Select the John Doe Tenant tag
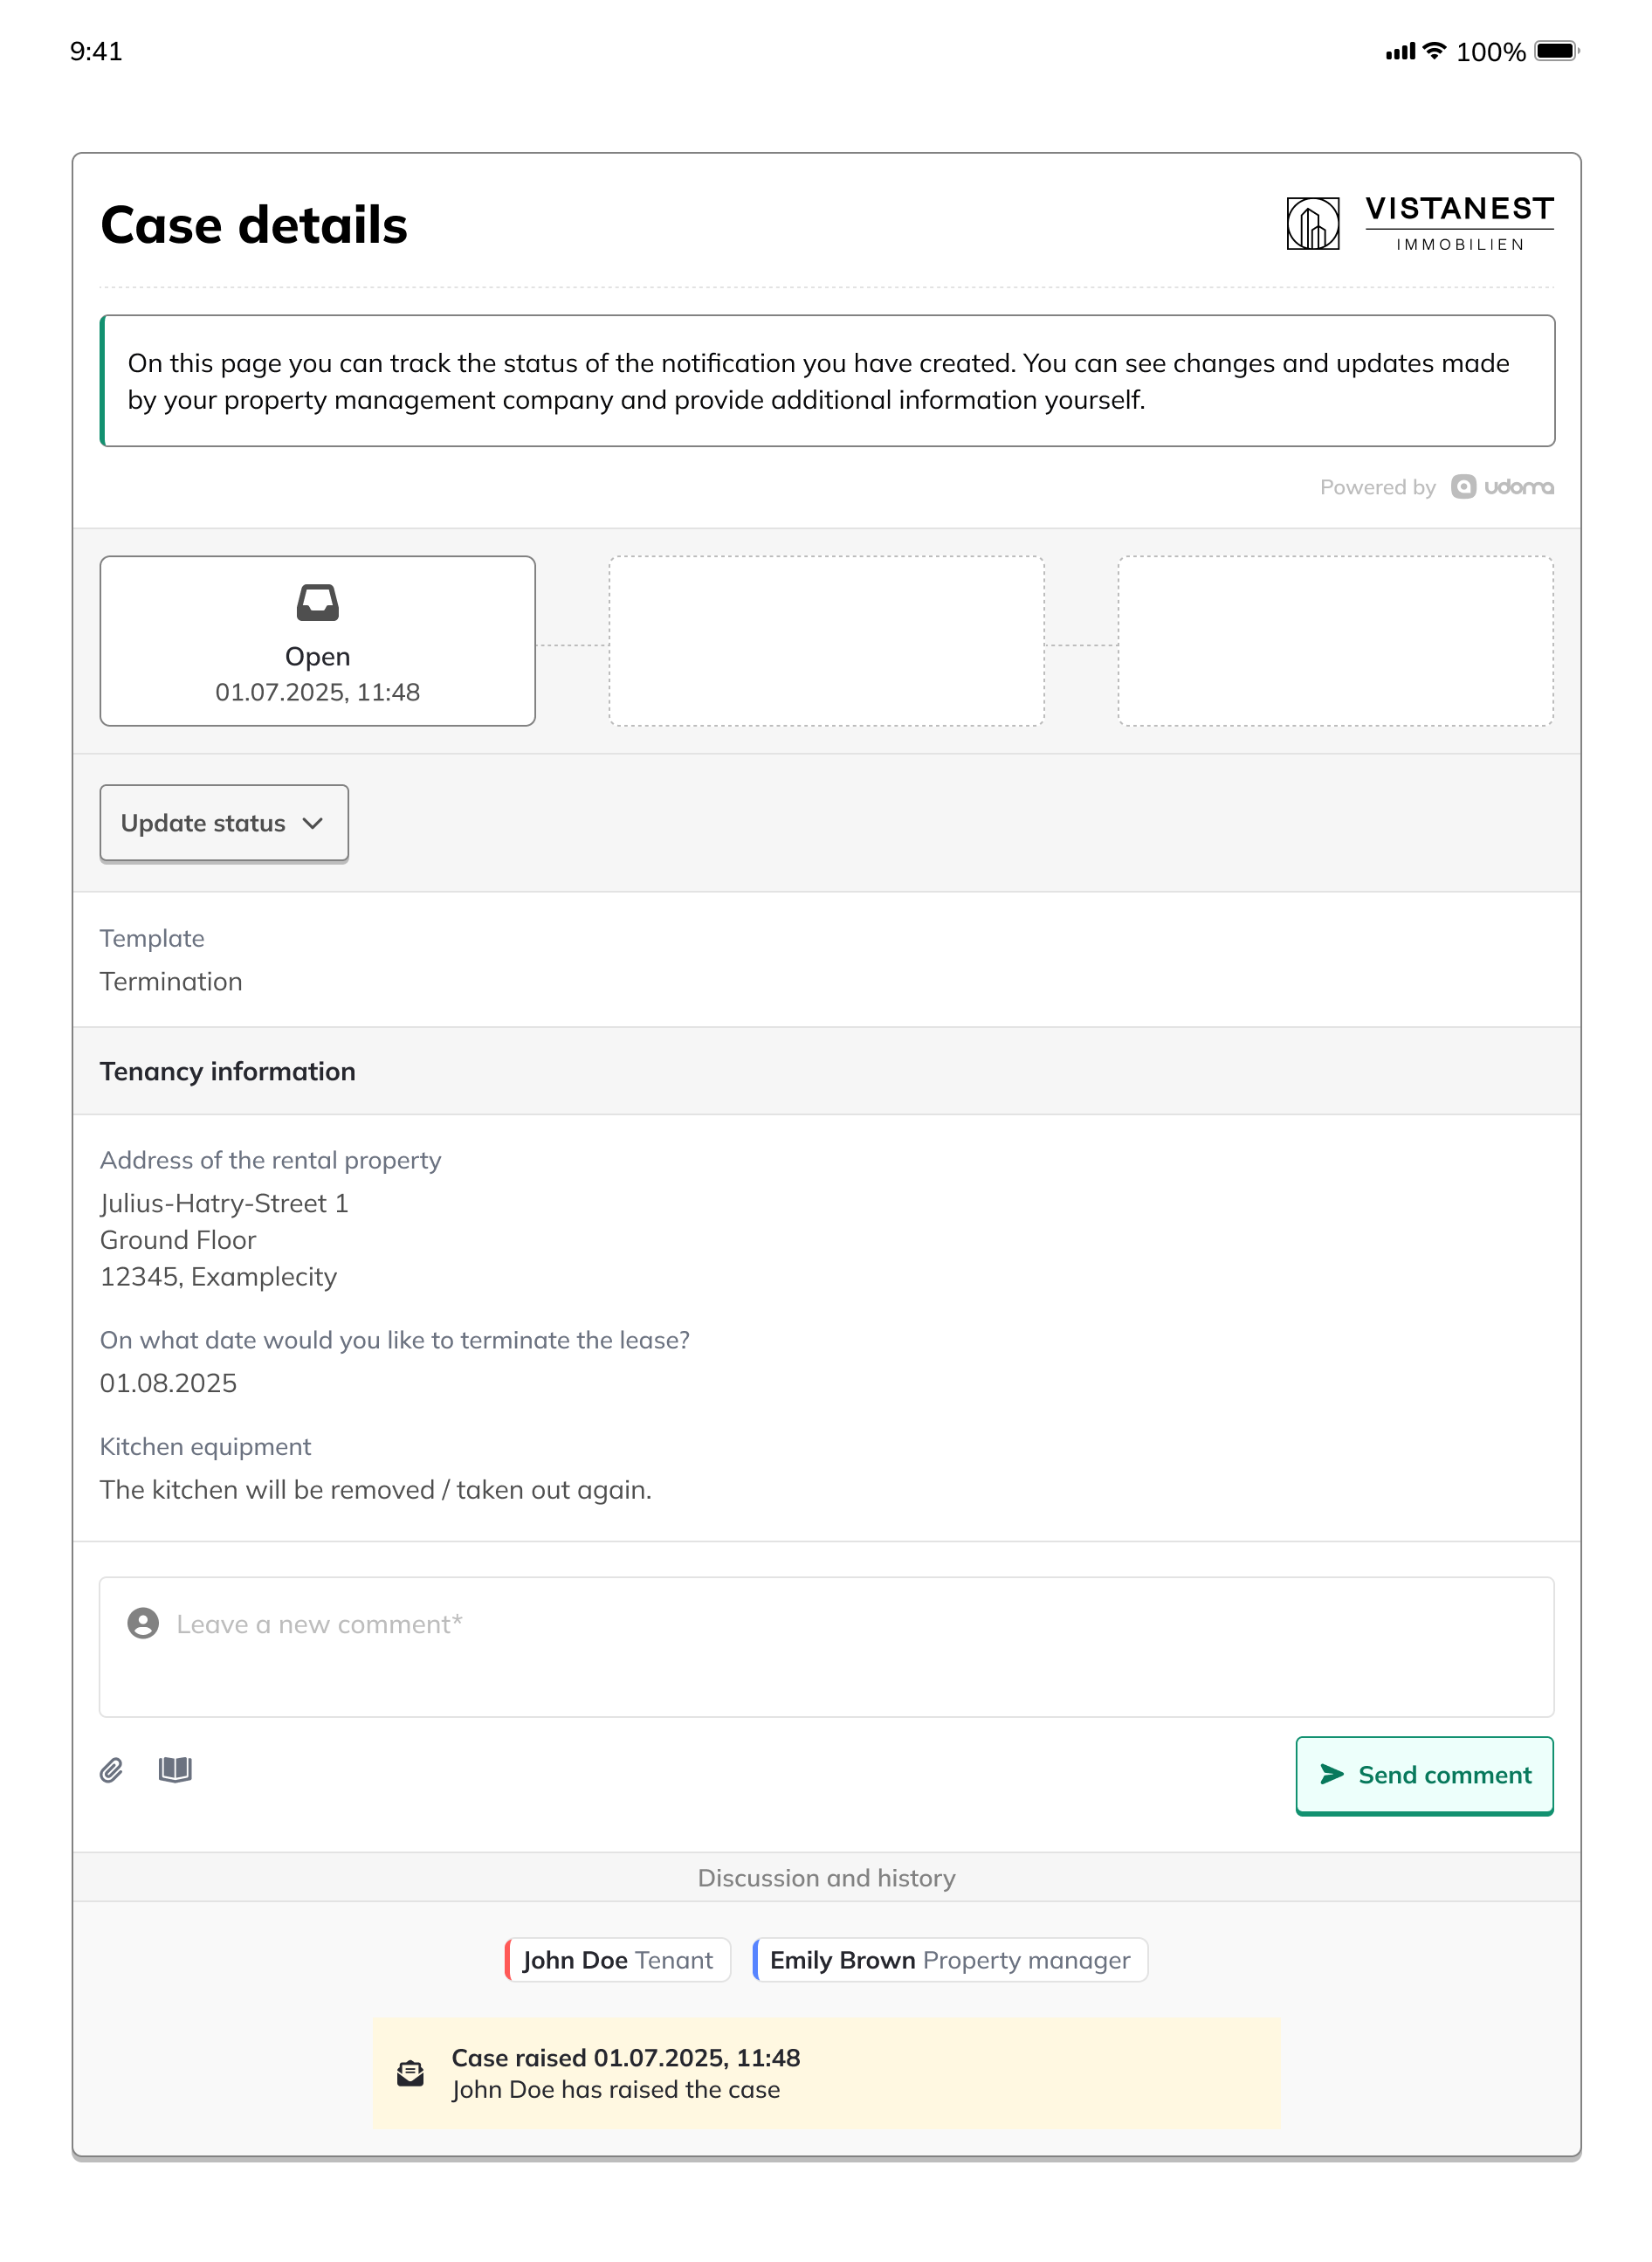The height and width of the screenshot is (2262, 1652). [x=618, y=1960]
